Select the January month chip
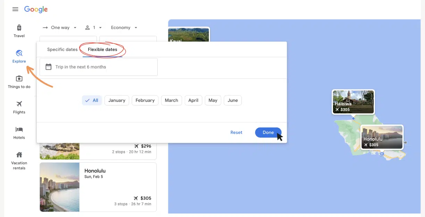Screen dimensions: 425x217 (x=117, y=101)
